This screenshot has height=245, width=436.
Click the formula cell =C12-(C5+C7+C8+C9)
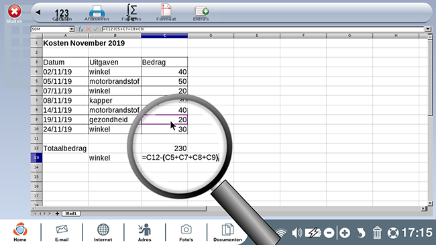coord(180,158)
